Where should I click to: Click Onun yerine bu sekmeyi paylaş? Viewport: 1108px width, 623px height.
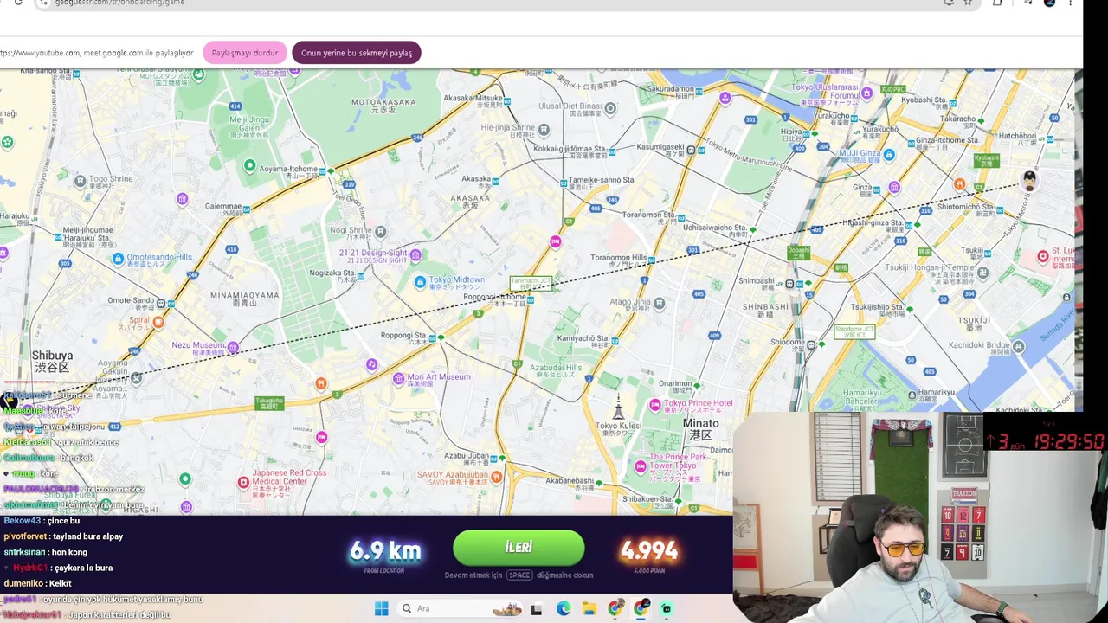(x=357, y=53)
